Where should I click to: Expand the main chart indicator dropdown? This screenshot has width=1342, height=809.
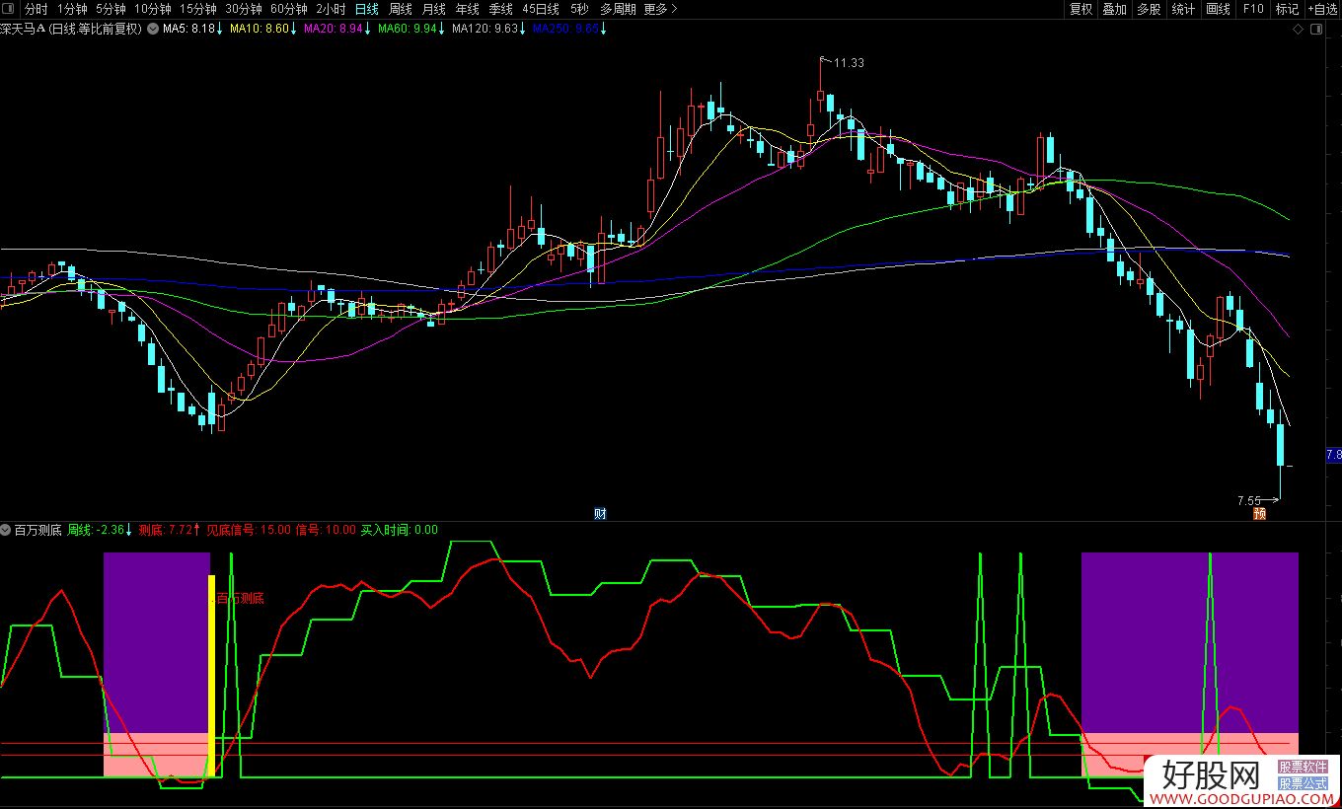tap(153, 29)
